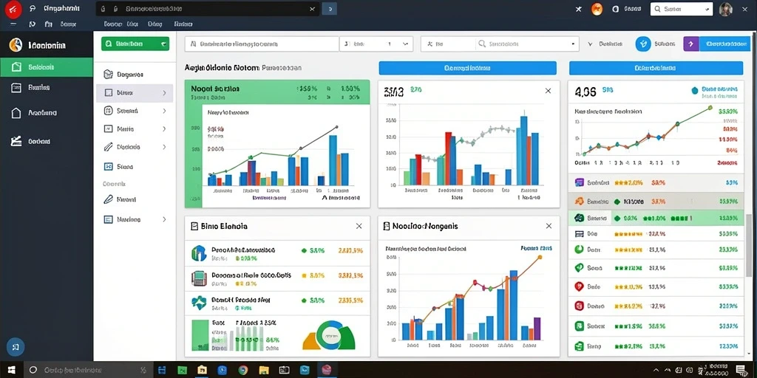Expand the chevron on the highlighted side-panel item
757x378 pixels.
coord(164,92)
